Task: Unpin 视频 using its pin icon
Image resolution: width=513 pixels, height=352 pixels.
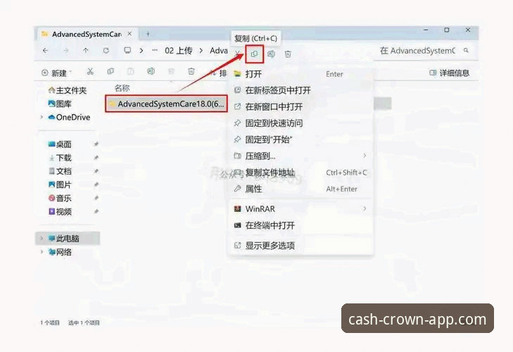Action: (x=96, y=211)
